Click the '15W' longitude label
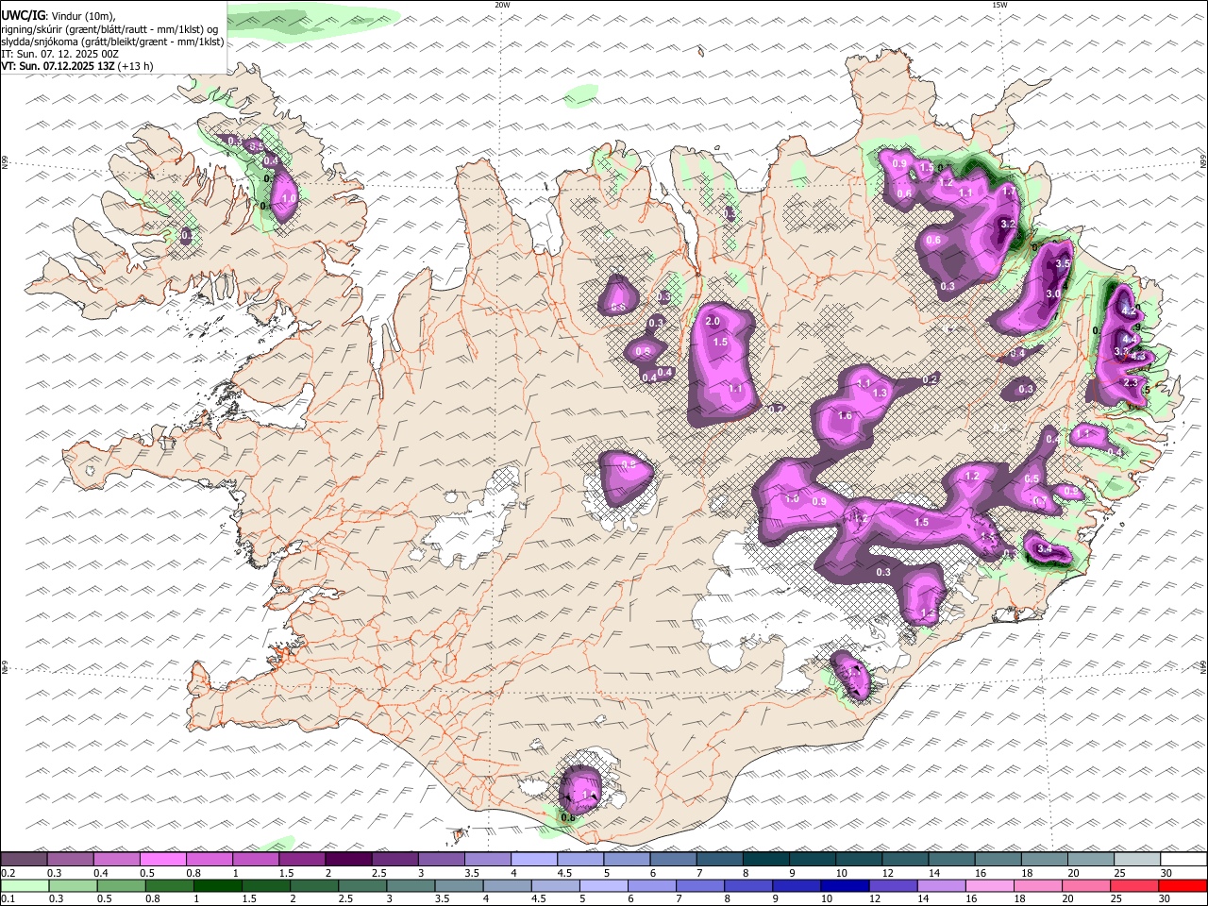Viewport: 1208px width, 906px height. point(999,5)
